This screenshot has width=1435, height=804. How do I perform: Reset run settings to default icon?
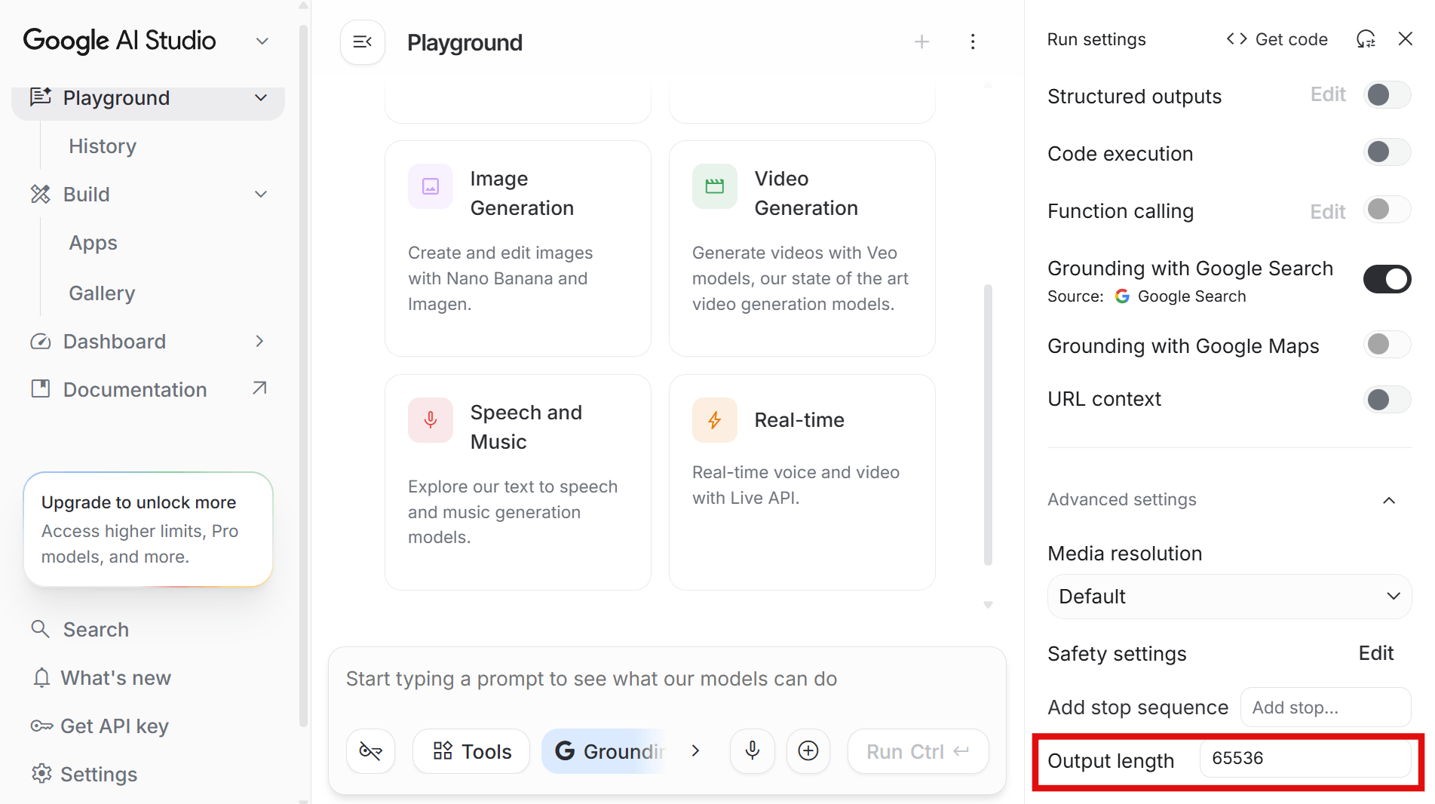pos(1366,39)
